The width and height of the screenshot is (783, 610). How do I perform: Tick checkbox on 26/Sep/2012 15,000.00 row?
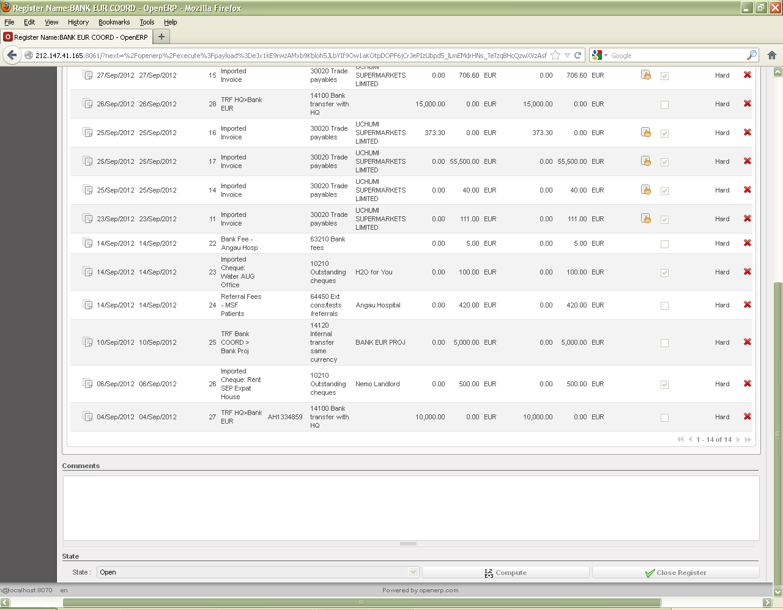[x=664, y=105]
